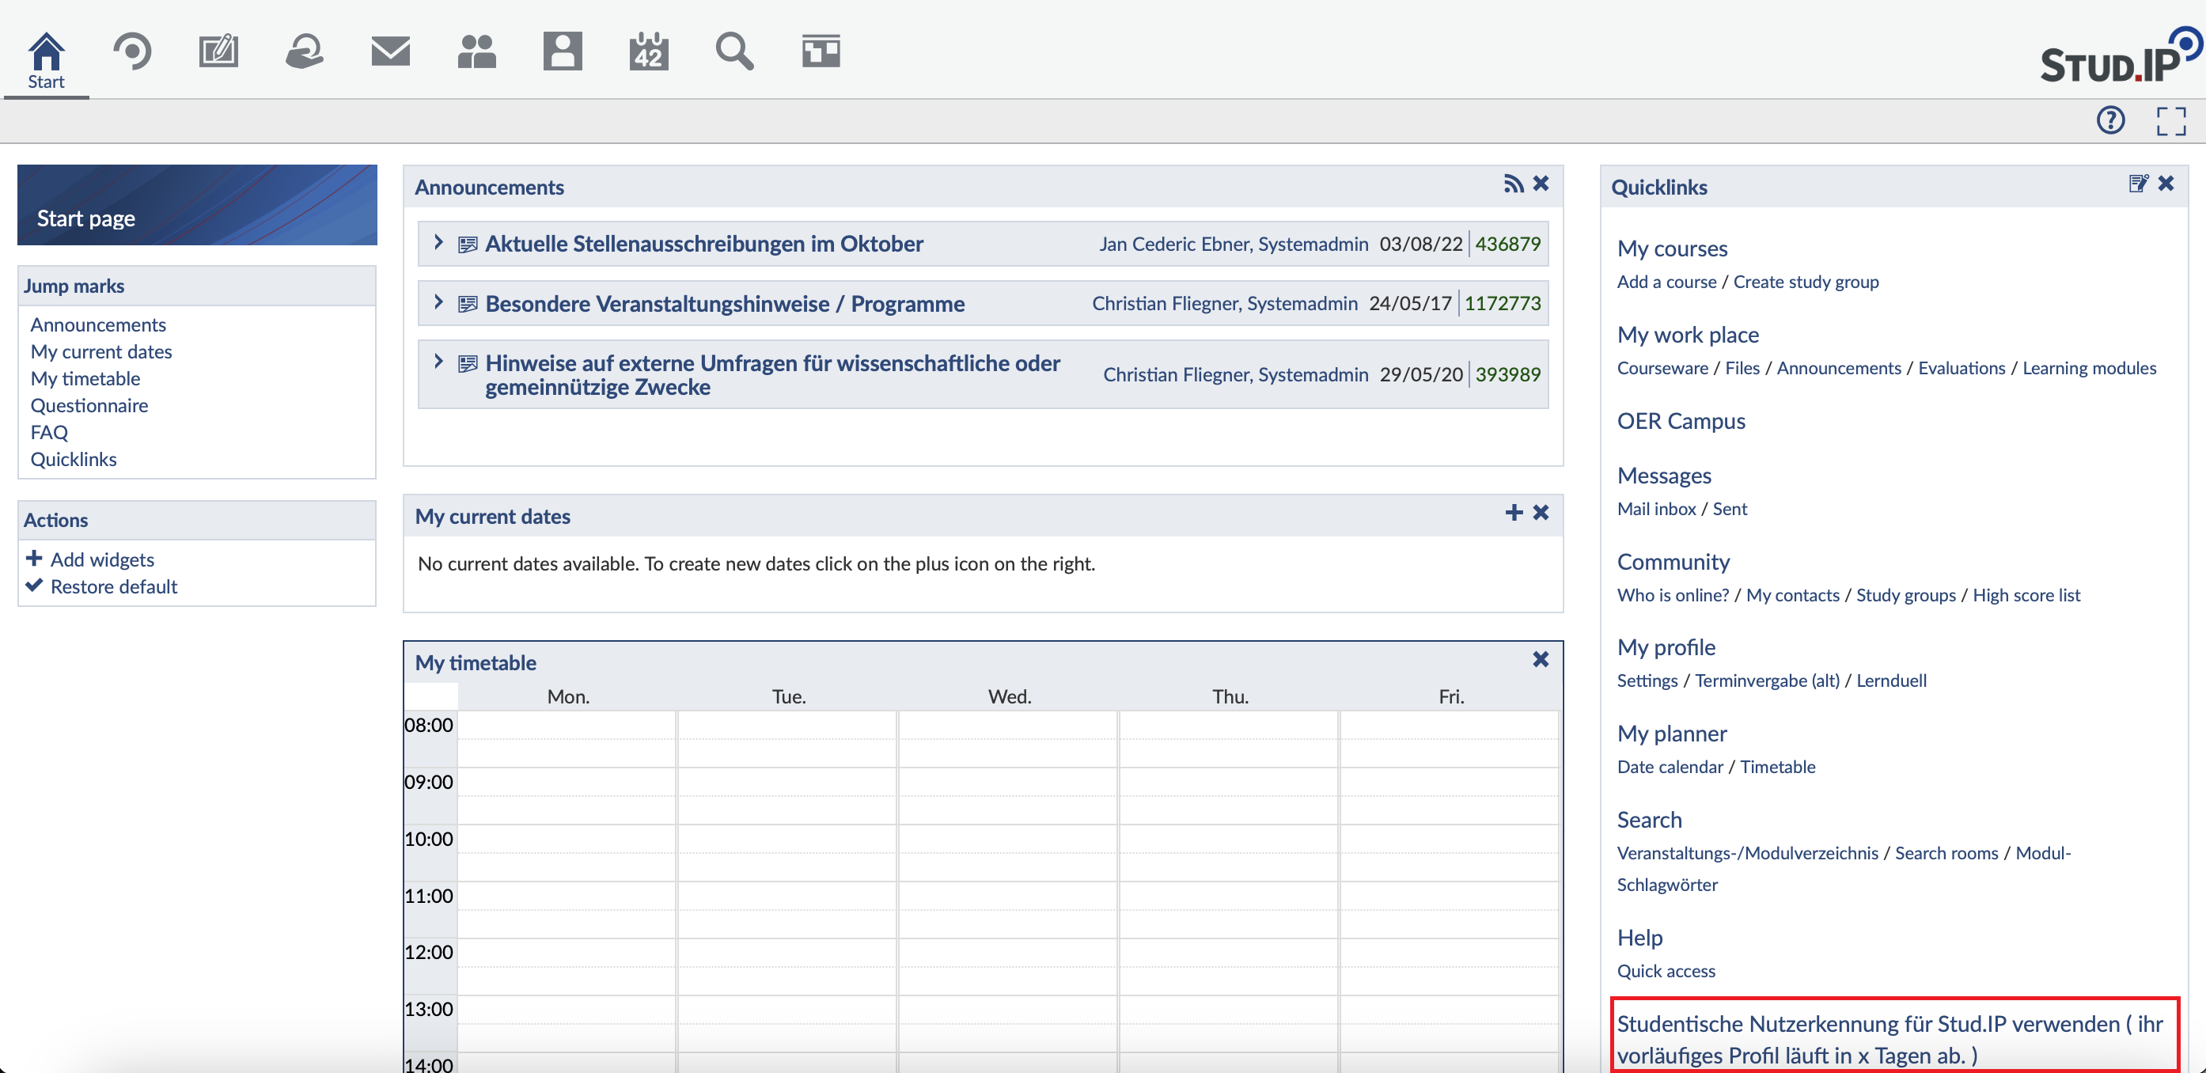Open Terminvergabe (alt) link
The height and width of the screenshot is (1073, 2206).
(x=1767, y=681)
